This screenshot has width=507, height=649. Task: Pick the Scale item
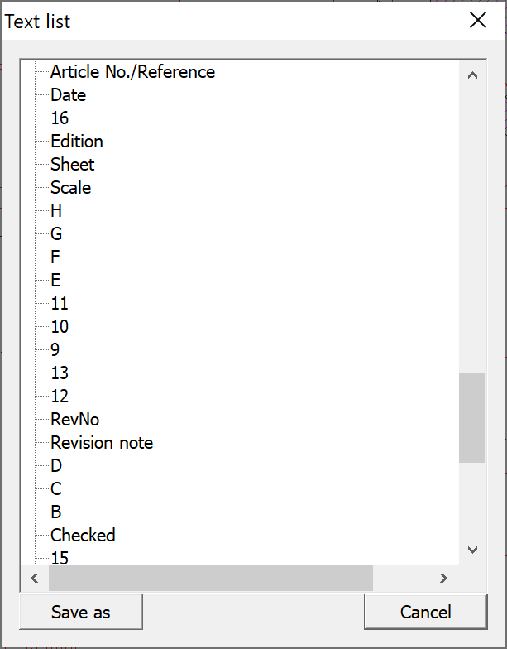pos(70,188)
